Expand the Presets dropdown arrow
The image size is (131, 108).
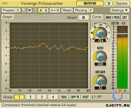tap(18, 10)
